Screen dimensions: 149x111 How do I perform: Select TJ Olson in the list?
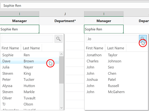[30, 104]
